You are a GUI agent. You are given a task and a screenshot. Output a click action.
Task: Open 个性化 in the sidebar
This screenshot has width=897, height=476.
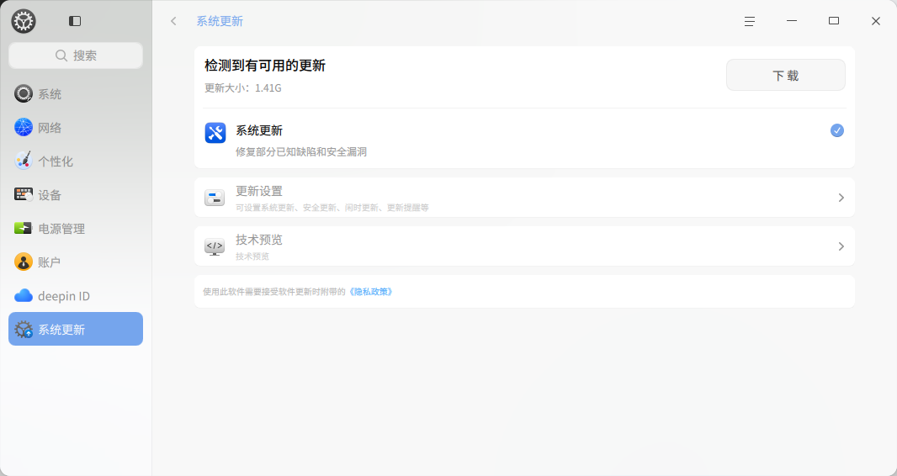tap(76, 161)
